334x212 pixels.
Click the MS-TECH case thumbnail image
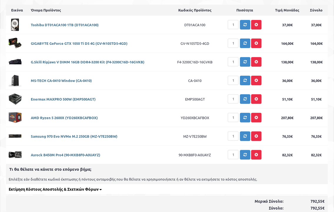click(x=15, y=80)
